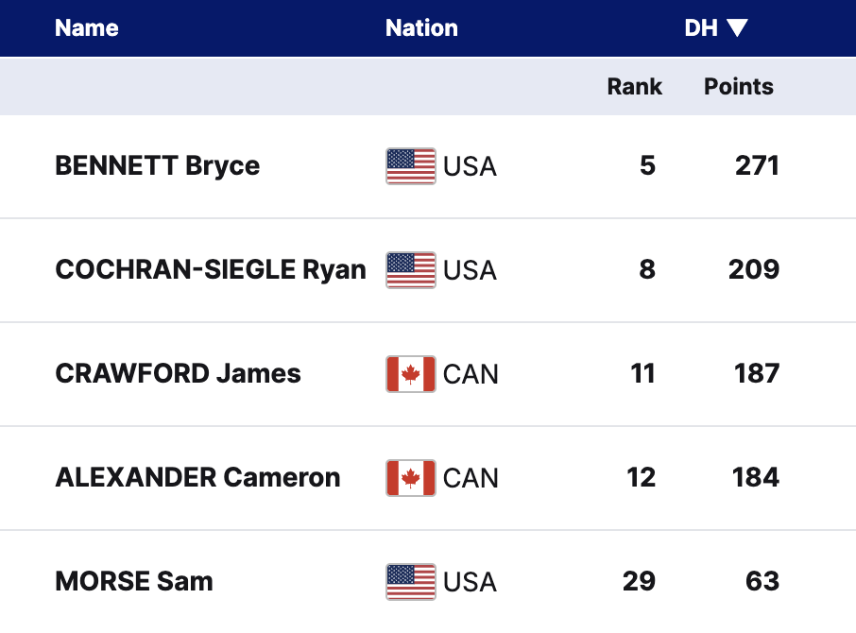Image resolution: width=856 pixels, height=633 pixels.
Task: Click the USA flag beside Cochran-Siegle
Action: pos(411,270)
